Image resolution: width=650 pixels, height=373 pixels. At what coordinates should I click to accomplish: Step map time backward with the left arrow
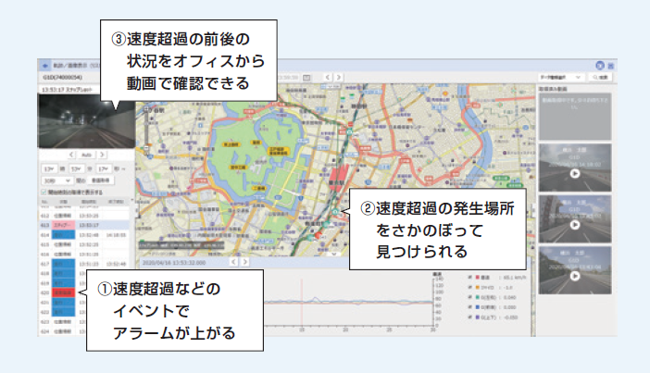pos(234,262)
